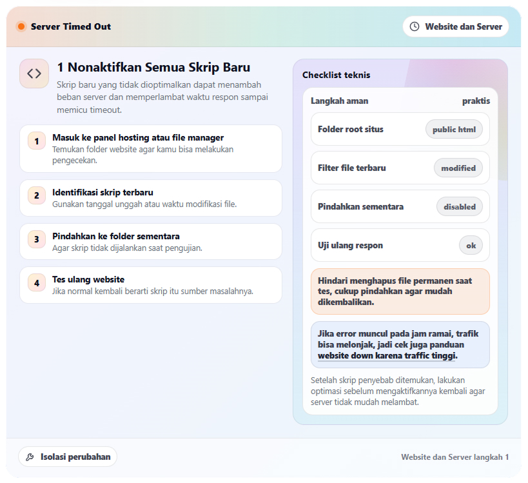The width and height of the screenshot is (528, 483).
Task: Select step number 1 circle icon
Action: (x=37, y=141)
